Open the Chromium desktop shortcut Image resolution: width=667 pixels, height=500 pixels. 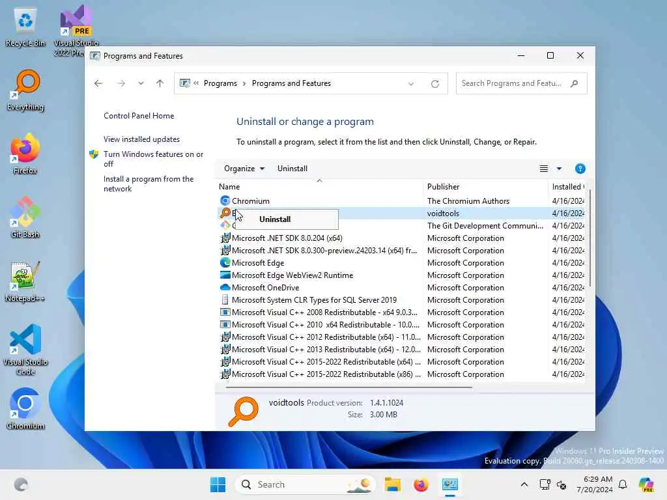click(25, 409)
